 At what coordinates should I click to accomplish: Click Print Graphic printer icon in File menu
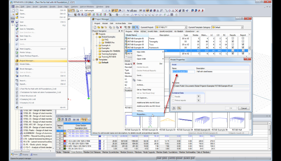click(x=17, y=49)
